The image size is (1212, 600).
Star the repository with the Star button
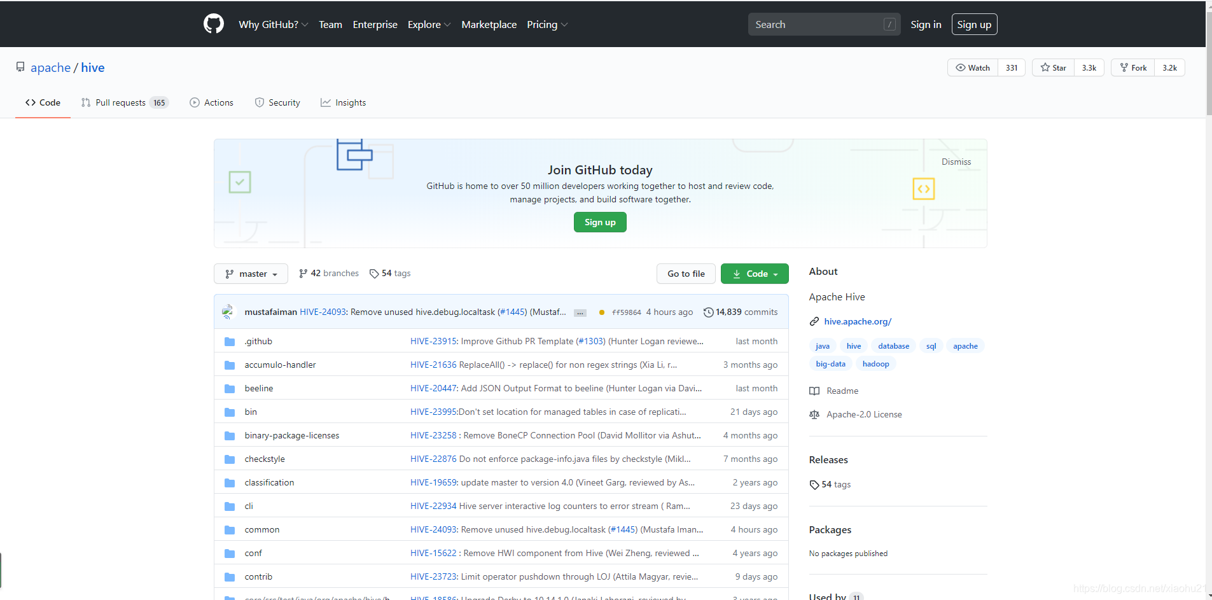pos(1054,67)
